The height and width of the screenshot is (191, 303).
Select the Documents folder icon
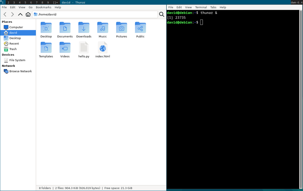click(x=65, y=28)
